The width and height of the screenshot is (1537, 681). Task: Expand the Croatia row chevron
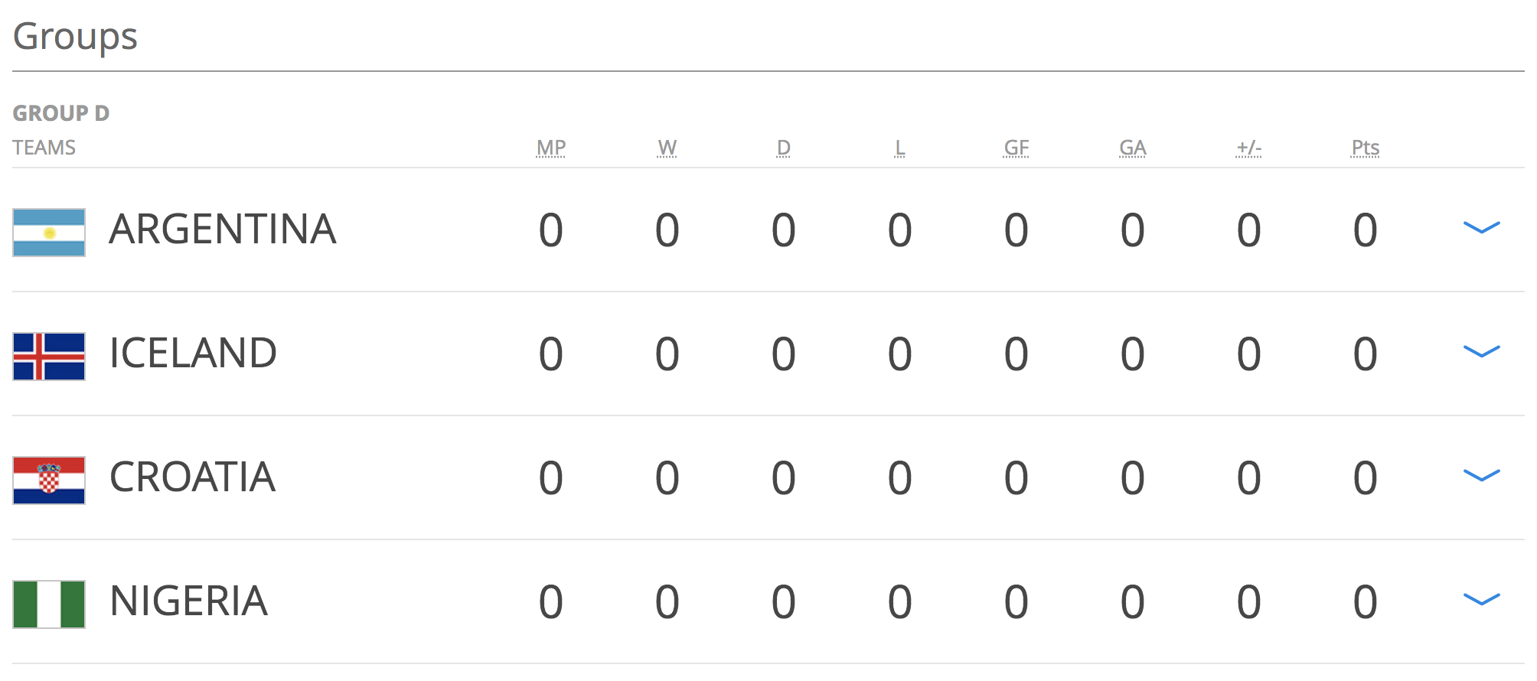pyautogui.click(x=1481, y=475)
